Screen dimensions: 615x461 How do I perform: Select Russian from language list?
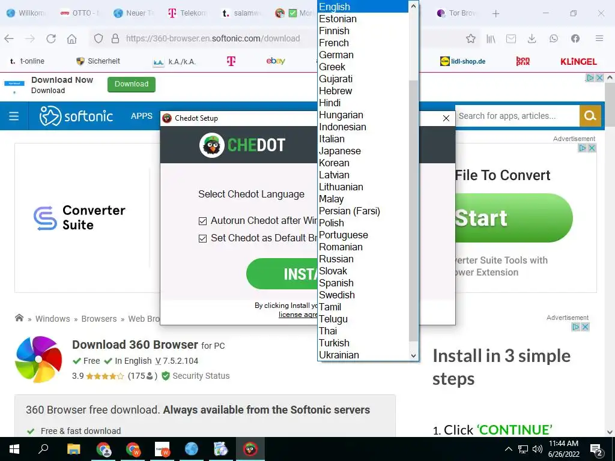point(363,259)
